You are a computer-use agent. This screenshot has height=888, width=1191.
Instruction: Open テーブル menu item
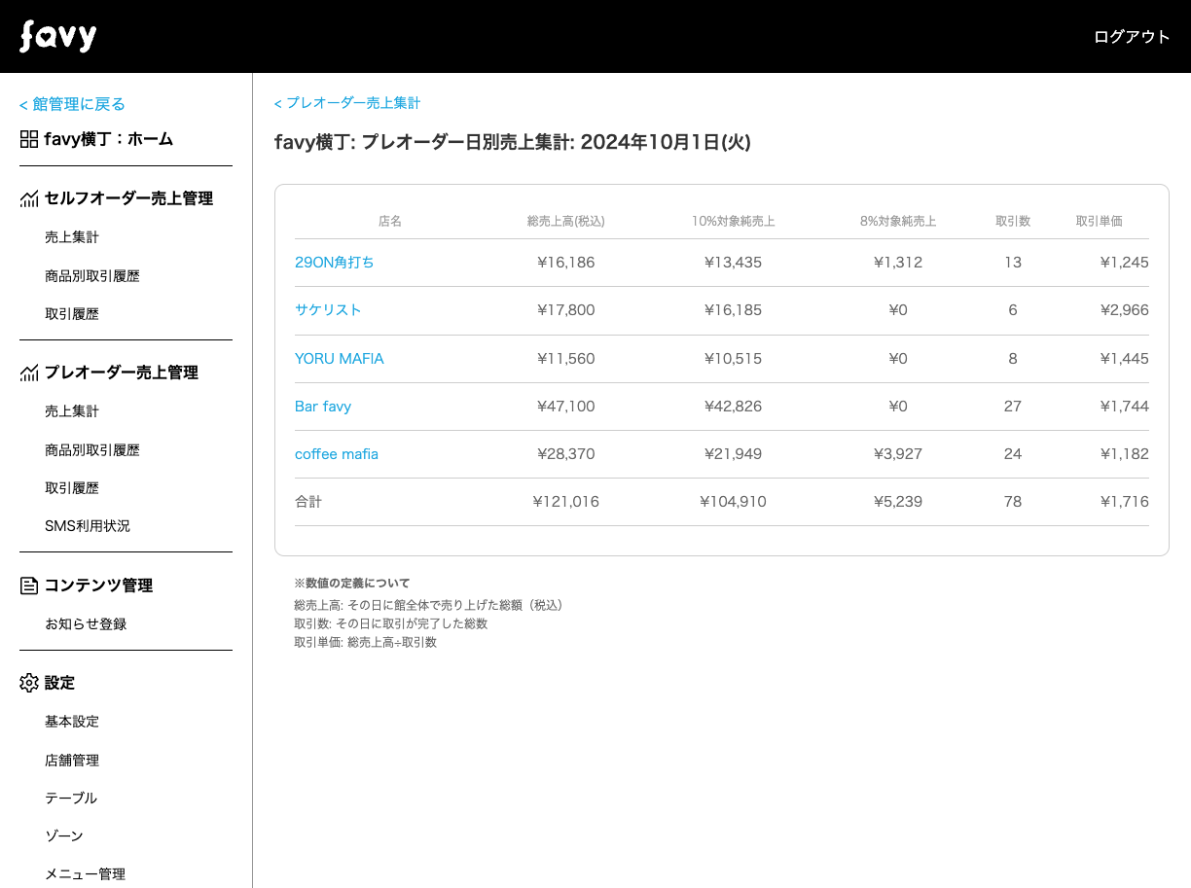pyautogui.click(x=71, y=799)
